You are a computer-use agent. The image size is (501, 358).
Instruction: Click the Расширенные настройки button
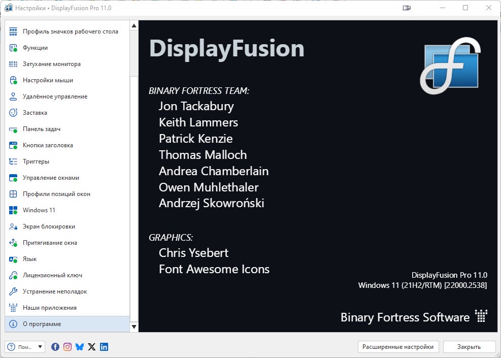tap(398, 347)
